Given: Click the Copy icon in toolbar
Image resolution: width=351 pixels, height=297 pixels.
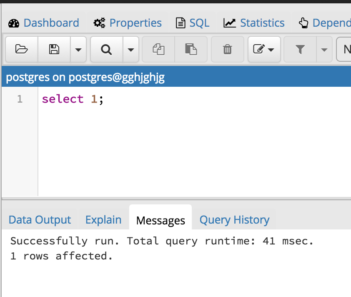Looking at the screenshot, I should coord(158,50).
